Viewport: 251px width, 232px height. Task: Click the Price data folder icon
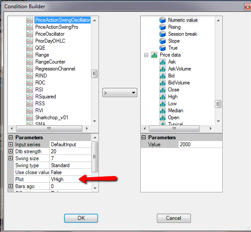(x=154, y=55)
